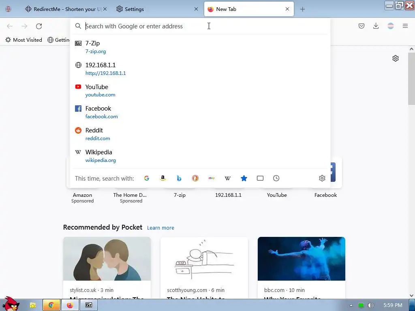Open Facebook top site shortcut
The image size is (415, 311).
(x=325, y=195)
